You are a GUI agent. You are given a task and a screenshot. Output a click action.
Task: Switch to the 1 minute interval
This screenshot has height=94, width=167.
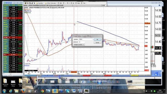(64, 3)
